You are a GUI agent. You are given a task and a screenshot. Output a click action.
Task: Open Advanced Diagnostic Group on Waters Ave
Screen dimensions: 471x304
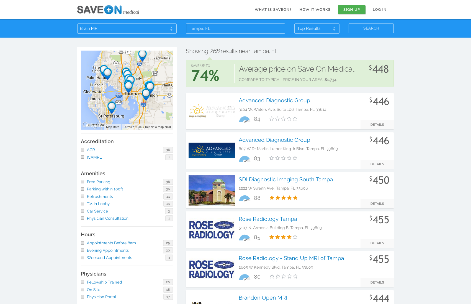pos(274,100)
